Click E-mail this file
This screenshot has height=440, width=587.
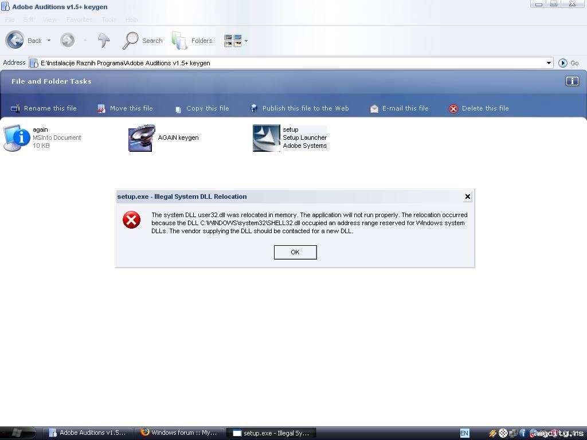[x=399, y=108]
